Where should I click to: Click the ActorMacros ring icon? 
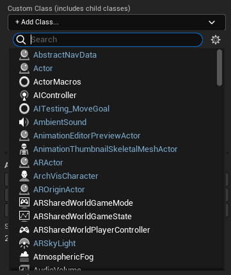click(24, 82)
